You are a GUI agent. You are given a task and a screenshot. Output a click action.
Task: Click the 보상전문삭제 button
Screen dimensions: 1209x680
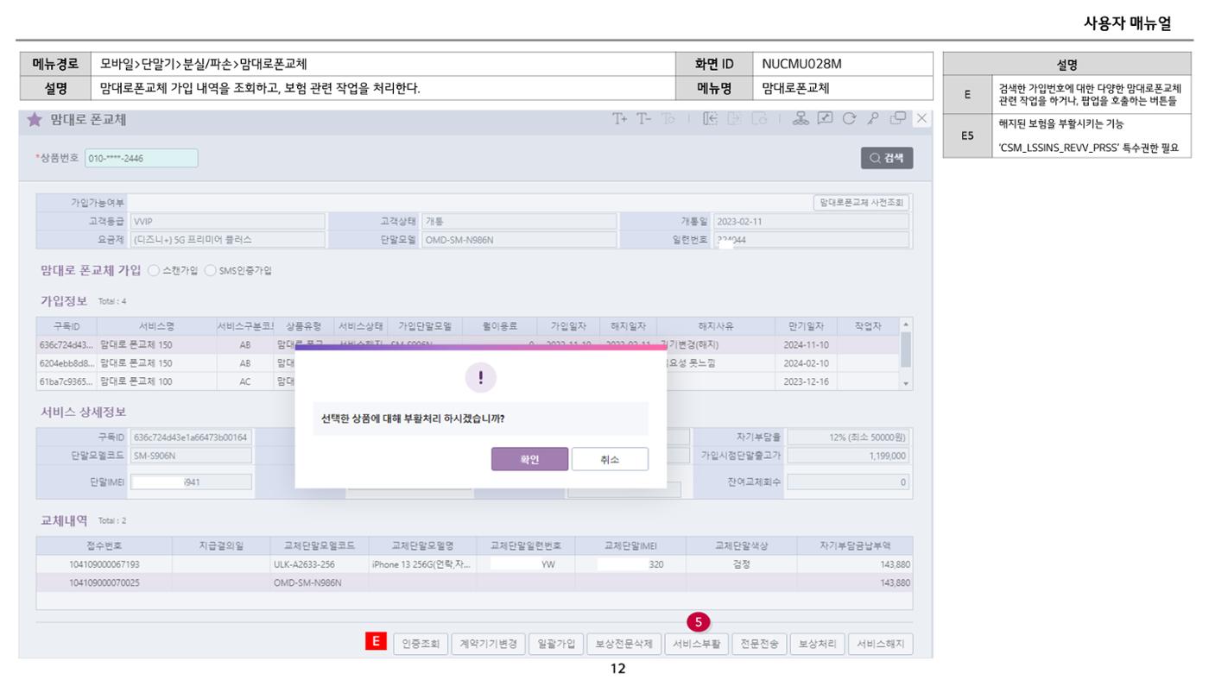pos(623,643)
